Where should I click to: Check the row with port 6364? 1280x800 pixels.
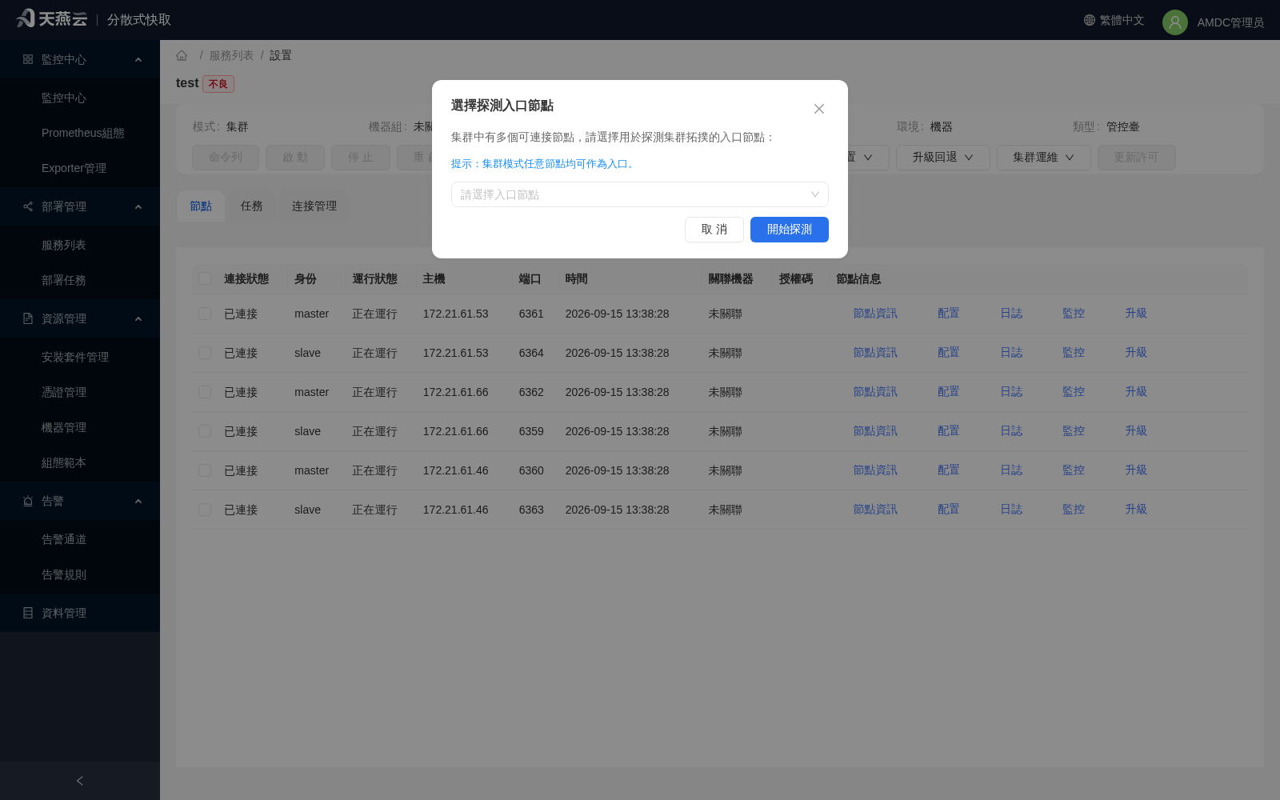(205, 353)
